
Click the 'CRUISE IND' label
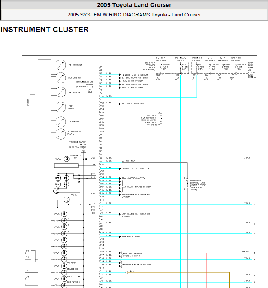(x=72, y=269)
